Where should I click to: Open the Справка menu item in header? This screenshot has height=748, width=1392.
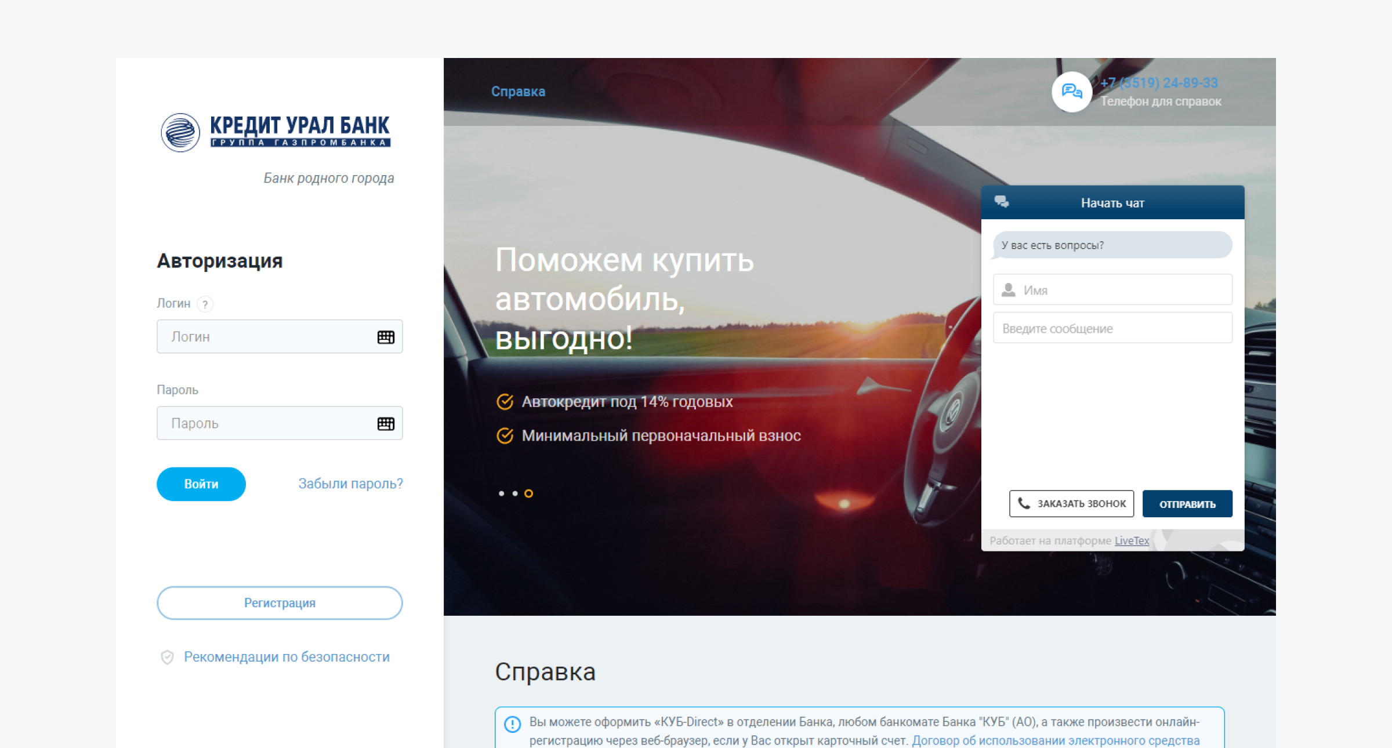click(x=518, y=92)
